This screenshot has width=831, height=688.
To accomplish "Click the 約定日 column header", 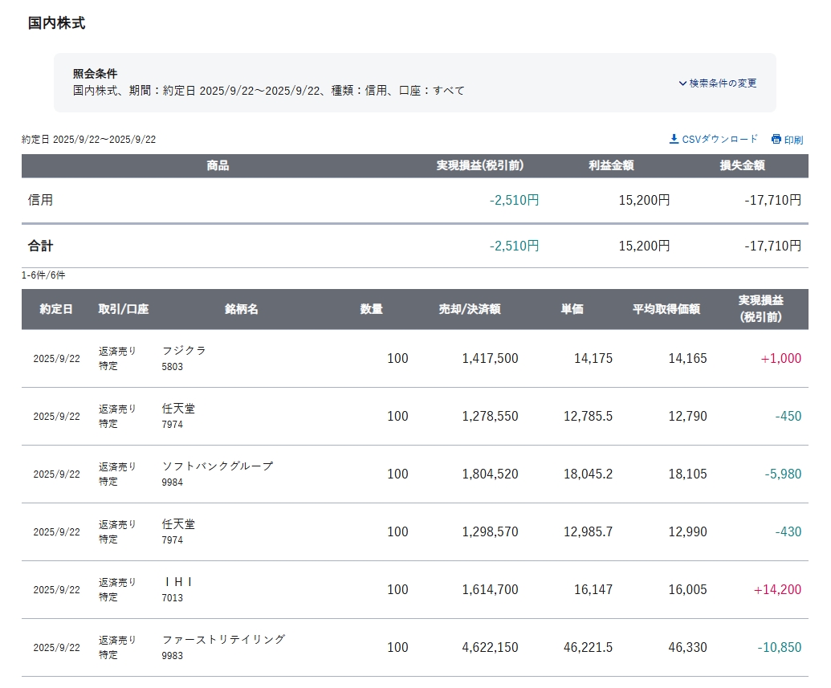I will tap(56, 309).
